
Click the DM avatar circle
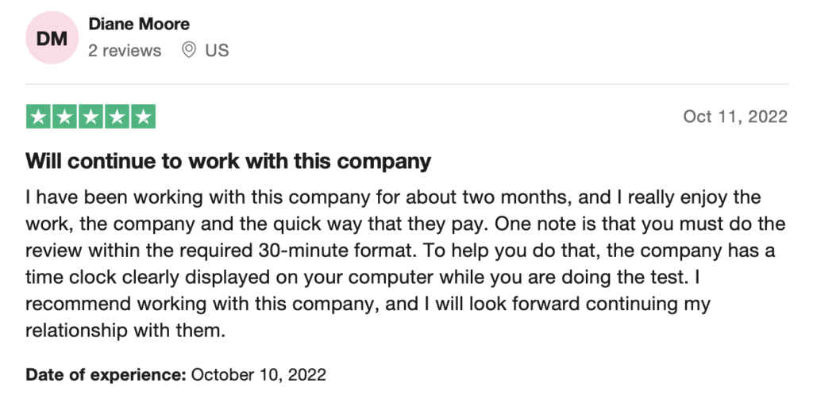pyautogui.click(x=52, y=38)
